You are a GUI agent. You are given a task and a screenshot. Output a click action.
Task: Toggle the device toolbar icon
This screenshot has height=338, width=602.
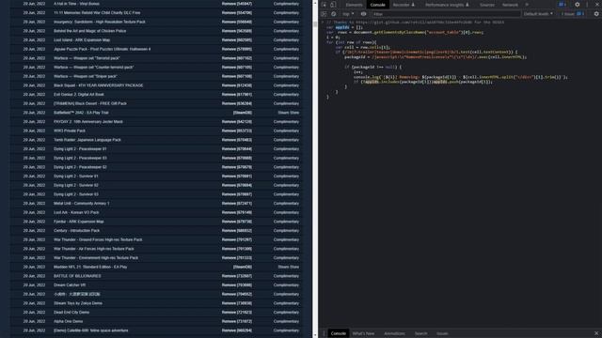click(x=333, y=5)
